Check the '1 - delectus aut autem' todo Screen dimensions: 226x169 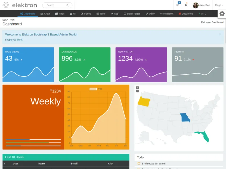(139, 164)
